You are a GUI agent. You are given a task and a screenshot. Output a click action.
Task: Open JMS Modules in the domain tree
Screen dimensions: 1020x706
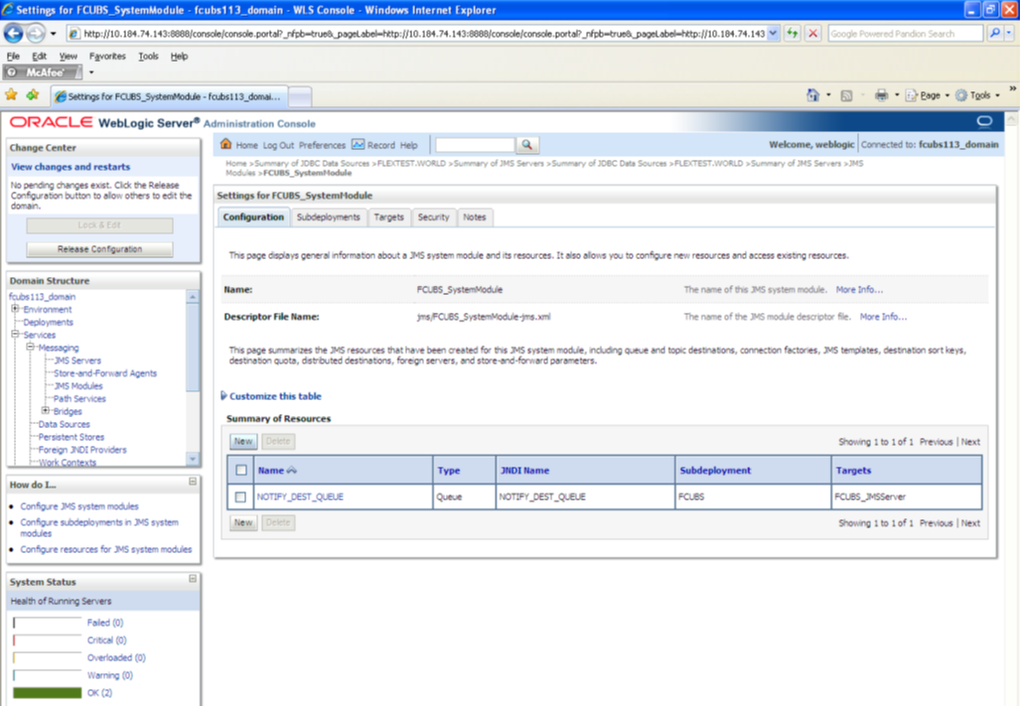[x=78, y=385]
